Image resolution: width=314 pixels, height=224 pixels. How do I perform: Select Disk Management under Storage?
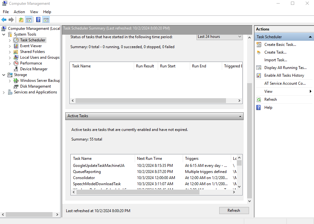tap(35, 86)
